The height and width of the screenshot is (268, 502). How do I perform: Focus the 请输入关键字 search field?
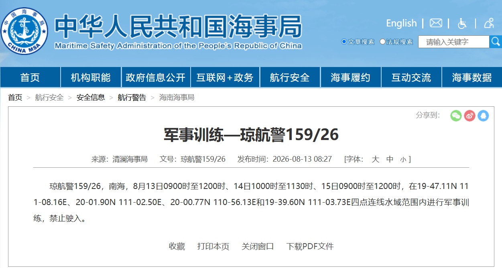click(454, 42)
